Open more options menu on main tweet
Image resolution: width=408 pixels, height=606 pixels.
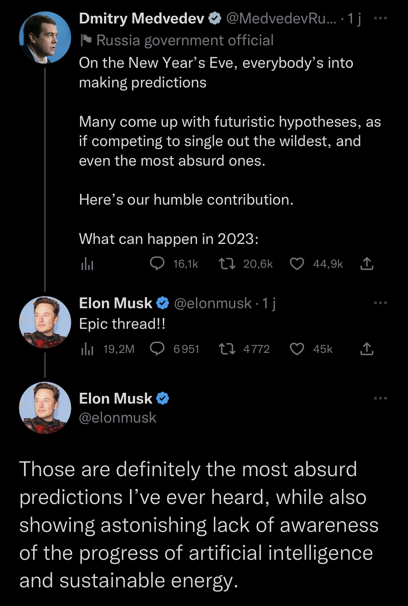click(x=380, y=398)
